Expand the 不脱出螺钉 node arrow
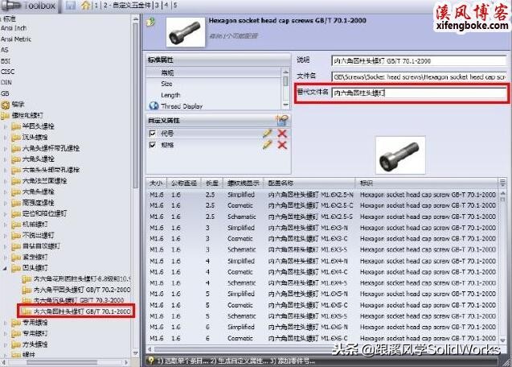The height and width of the screenshot is (367, 512). click(5, 236)
